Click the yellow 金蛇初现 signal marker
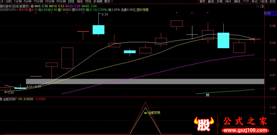The height and width of the screenshot is (135, 277). tap(146, 113)
